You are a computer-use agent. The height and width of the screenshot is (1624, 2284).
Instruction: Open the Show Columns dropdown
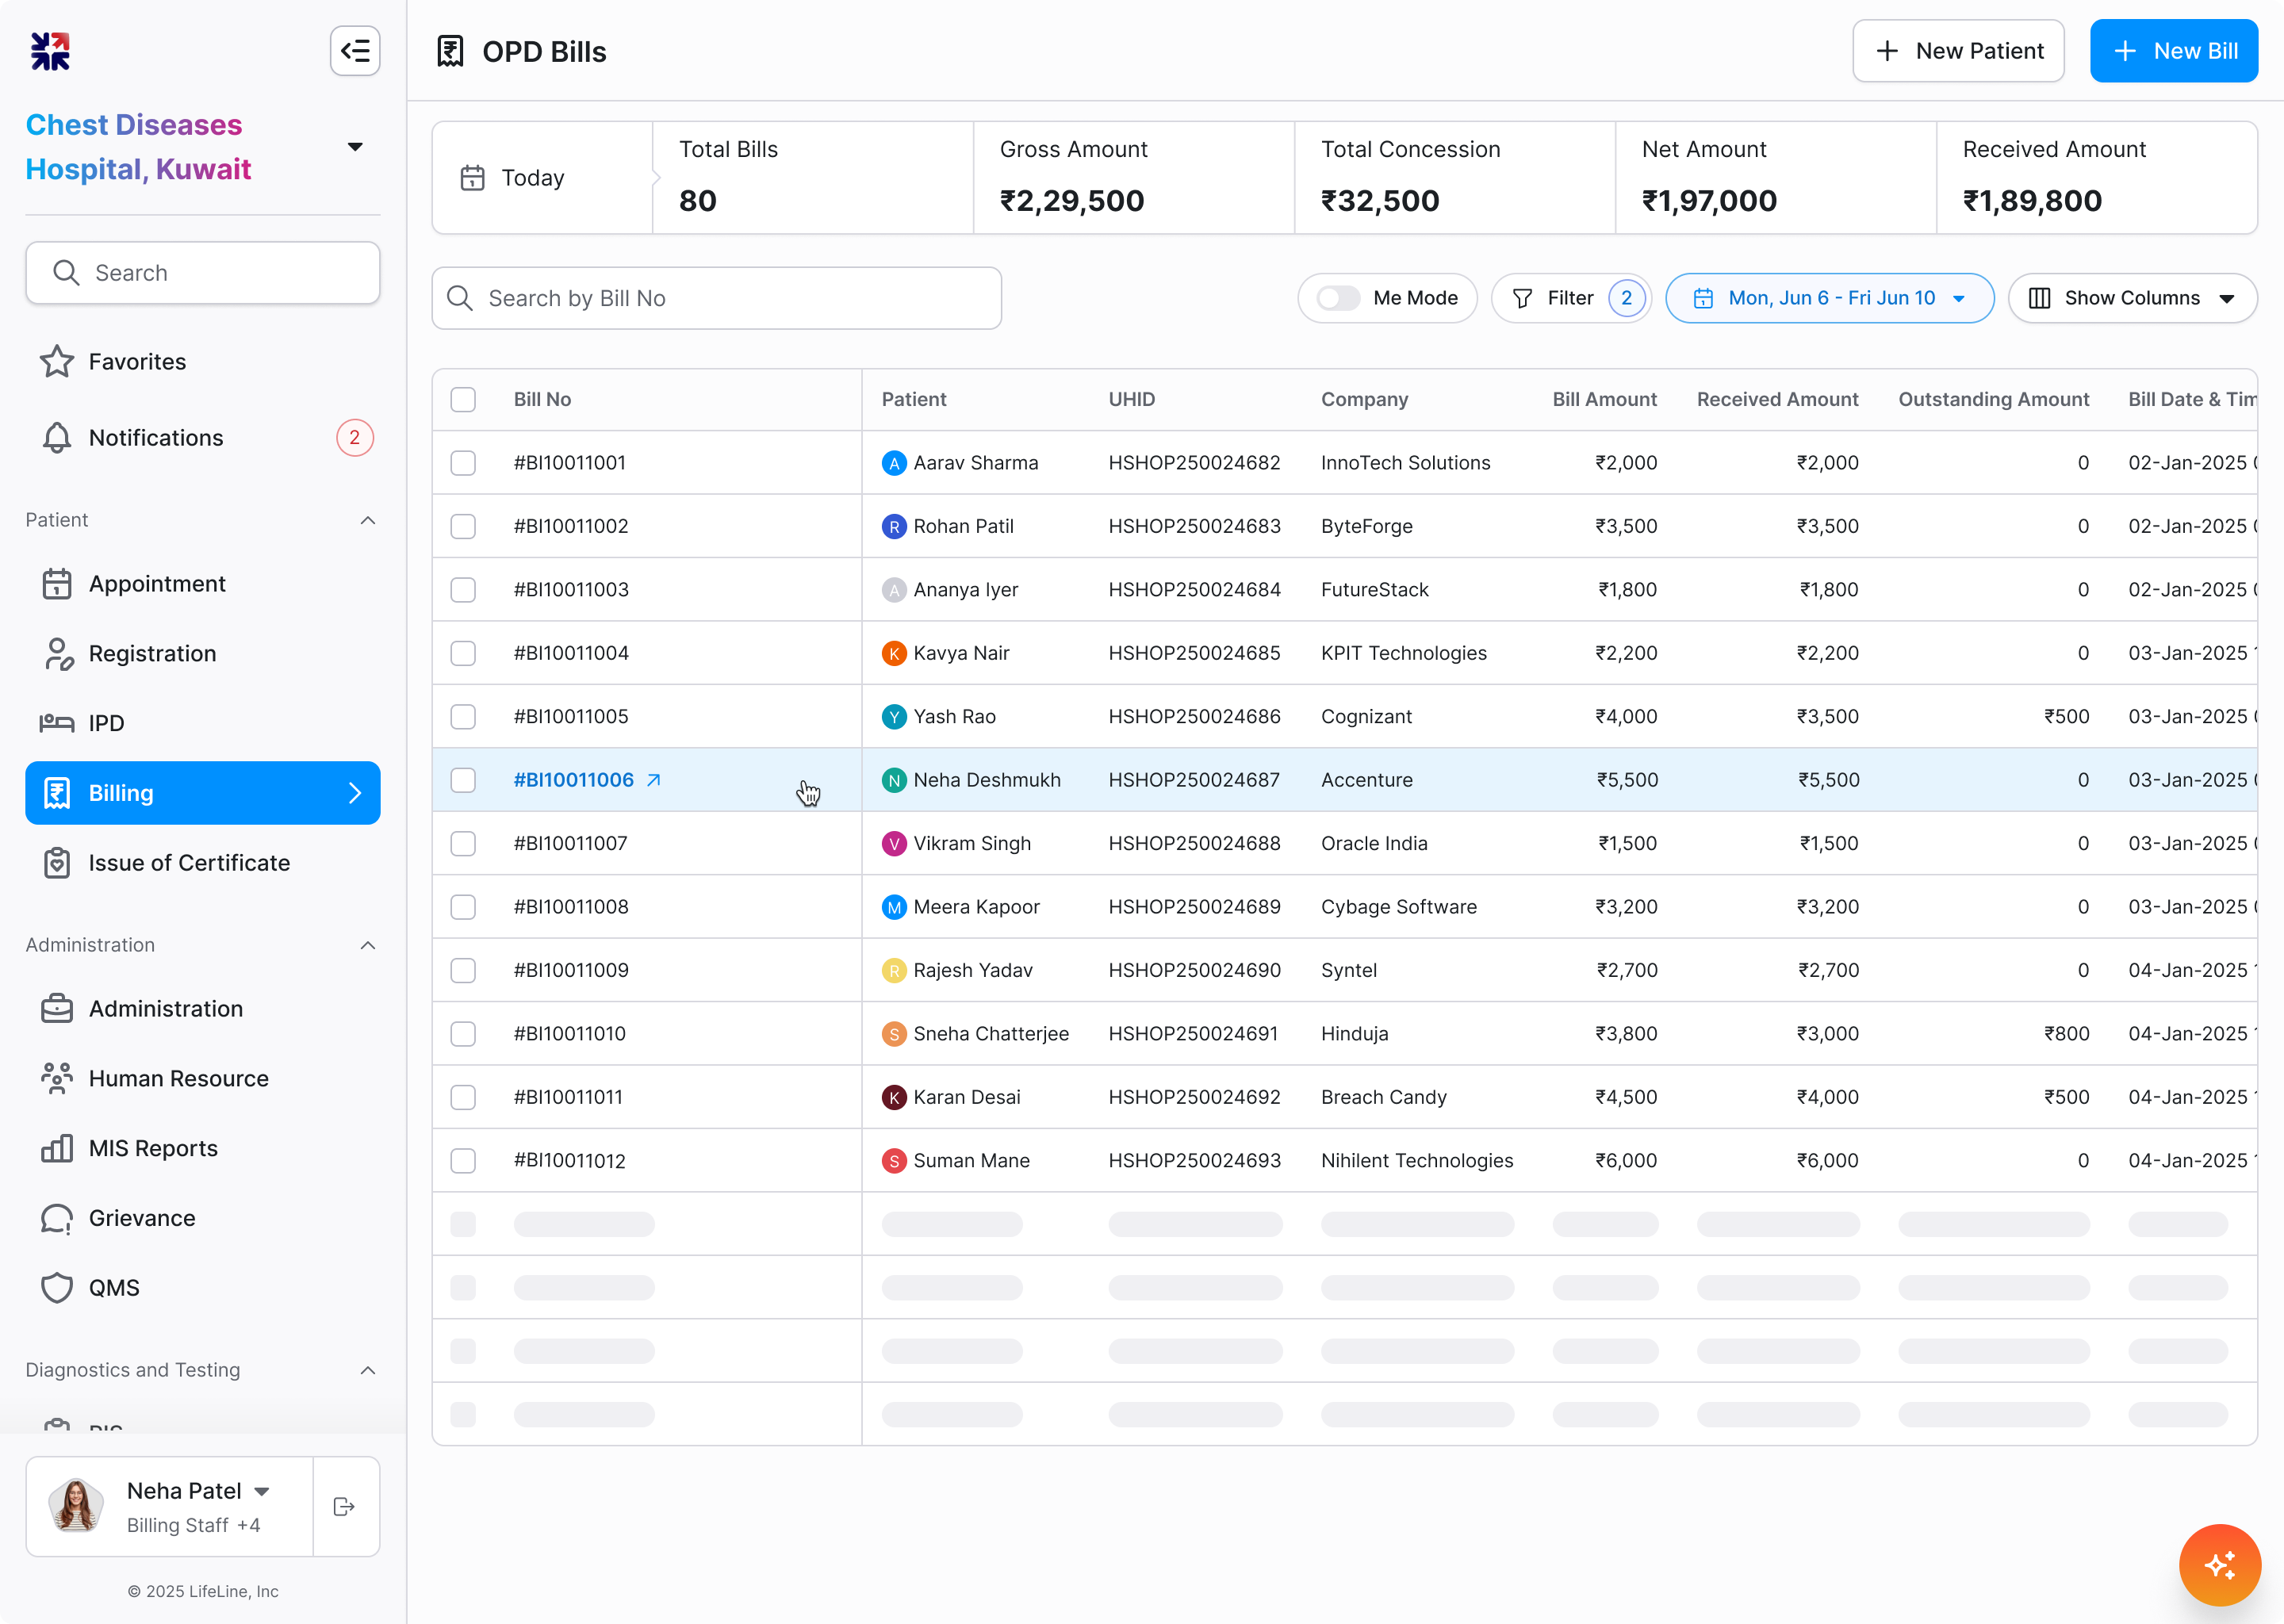2132,298
